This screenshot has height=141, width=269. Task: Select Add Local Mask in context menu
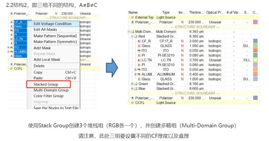pyautogui.click(x=47, y=59)
